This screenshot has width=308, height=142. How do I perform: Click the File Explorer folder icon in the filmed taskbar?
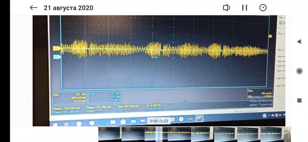click(113, 122)
